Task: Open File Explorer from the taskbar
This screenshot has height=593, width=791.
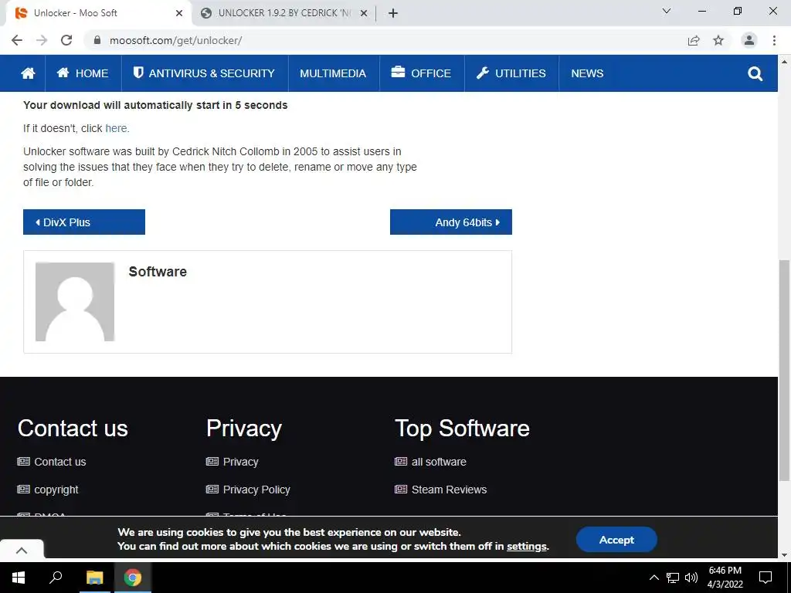Action: pyautogui.click(x=94, y=578)
